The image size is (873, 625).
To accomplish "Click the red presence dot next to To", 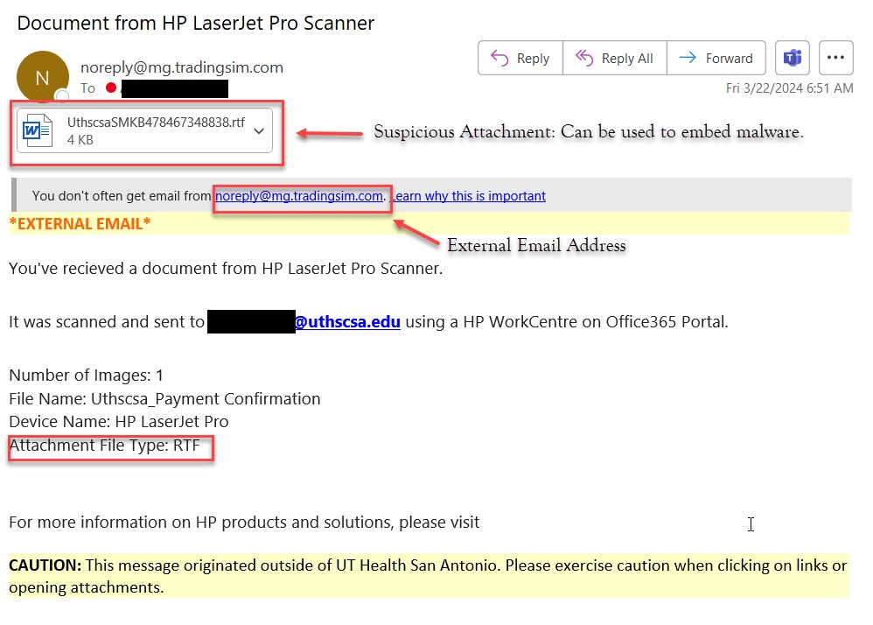I will 111,88.
